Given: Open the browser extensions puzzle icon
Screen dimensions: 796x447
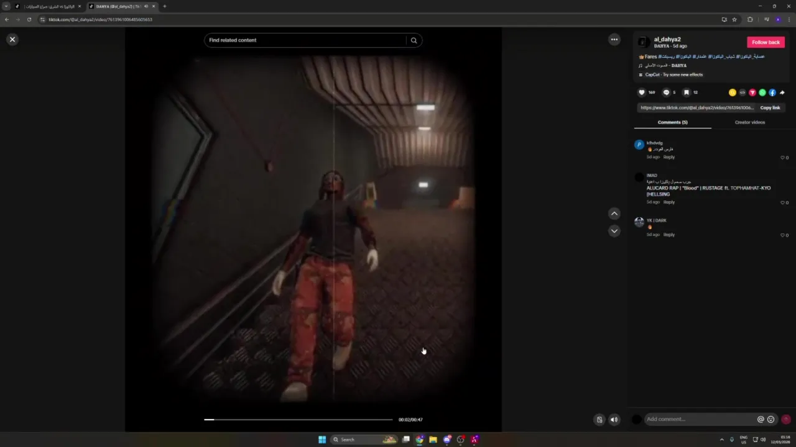Looking at the screenshot, I should click(x=750, y=19).
